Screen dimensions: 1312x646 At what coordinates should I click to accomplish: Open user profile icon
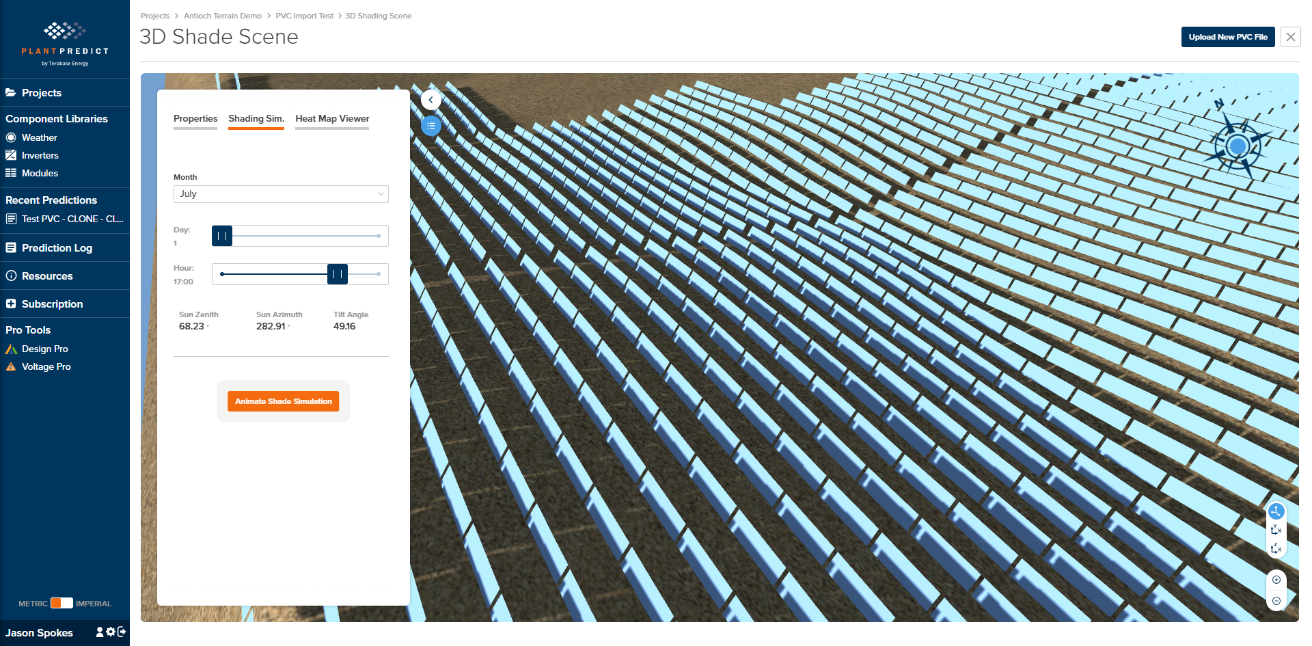[100, 632]
